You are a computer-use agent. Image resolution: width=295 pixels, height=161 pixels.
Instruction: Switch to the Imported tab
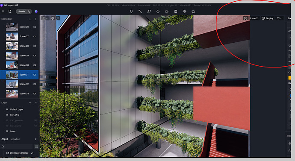[x=15, y=139]
